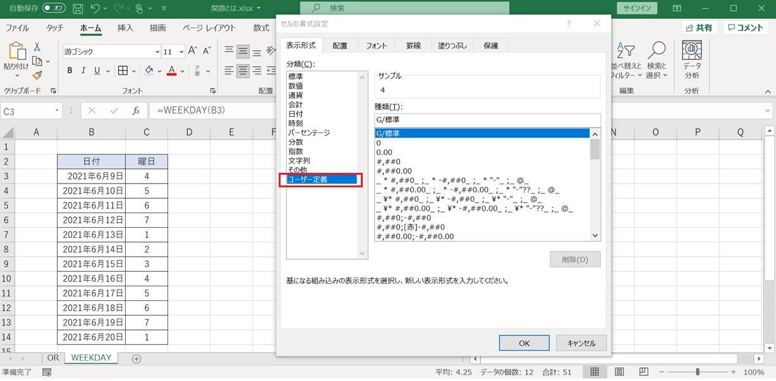
Task: Add a new sheet with plus icon
Action: pyautogui.click(x=136, y=358)
